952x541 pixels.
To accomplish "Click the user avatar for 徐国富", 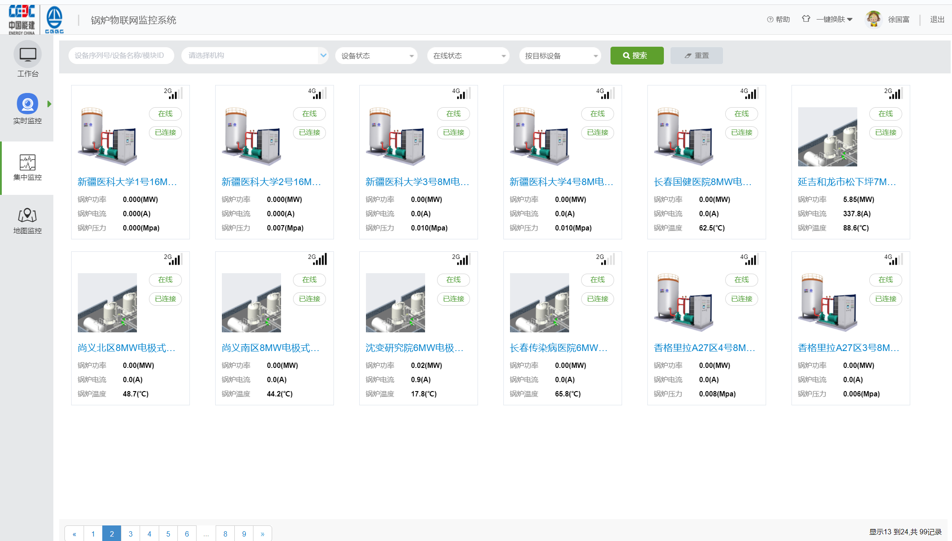I will click(x=873, y=19).
